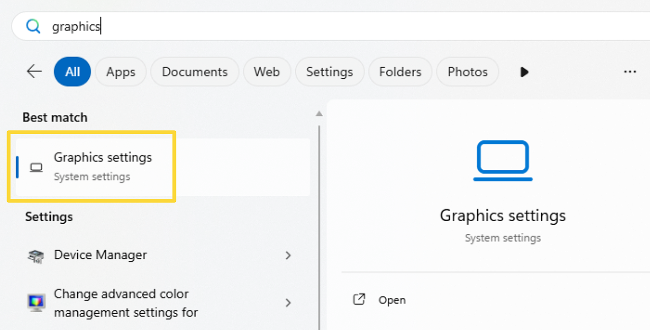Viewport: 650px width, 330px height.
Task: Click the open-in-new-window icon beside Open
Action: point(359,299)
